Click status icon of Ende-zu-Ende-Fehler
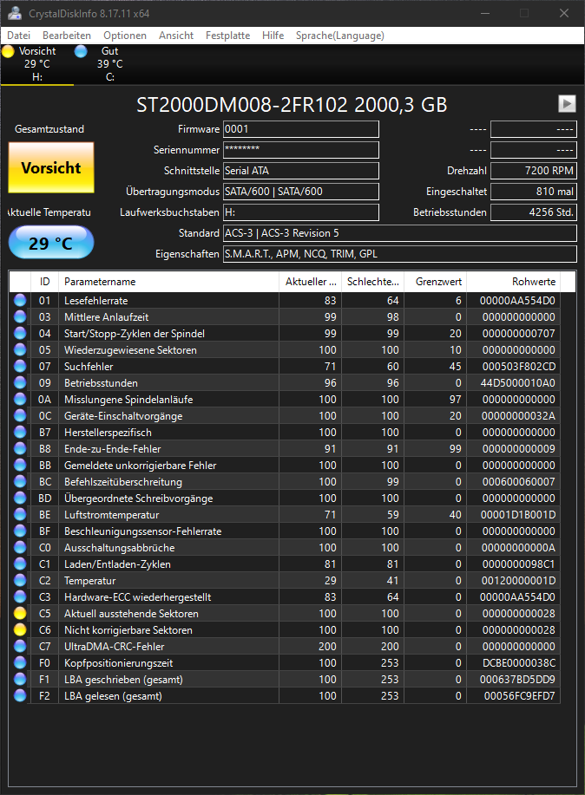The image size is (585, 795). click(x=20, y=449)
